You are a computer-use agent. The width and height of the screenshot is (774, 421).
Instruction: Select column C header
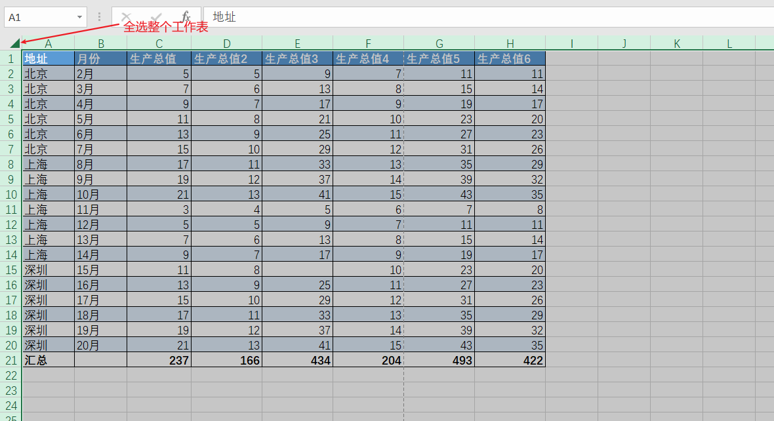(x=159, y=43)
